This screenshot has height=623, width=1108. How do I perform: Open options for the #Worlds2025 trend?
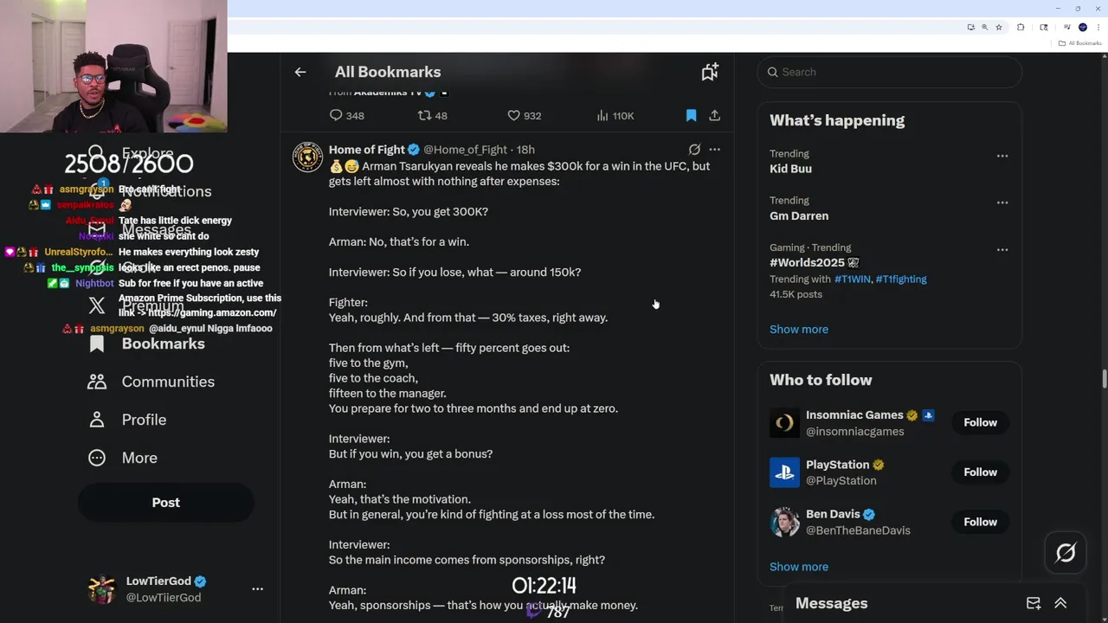pyautogui.click(x=1002, y=249)
